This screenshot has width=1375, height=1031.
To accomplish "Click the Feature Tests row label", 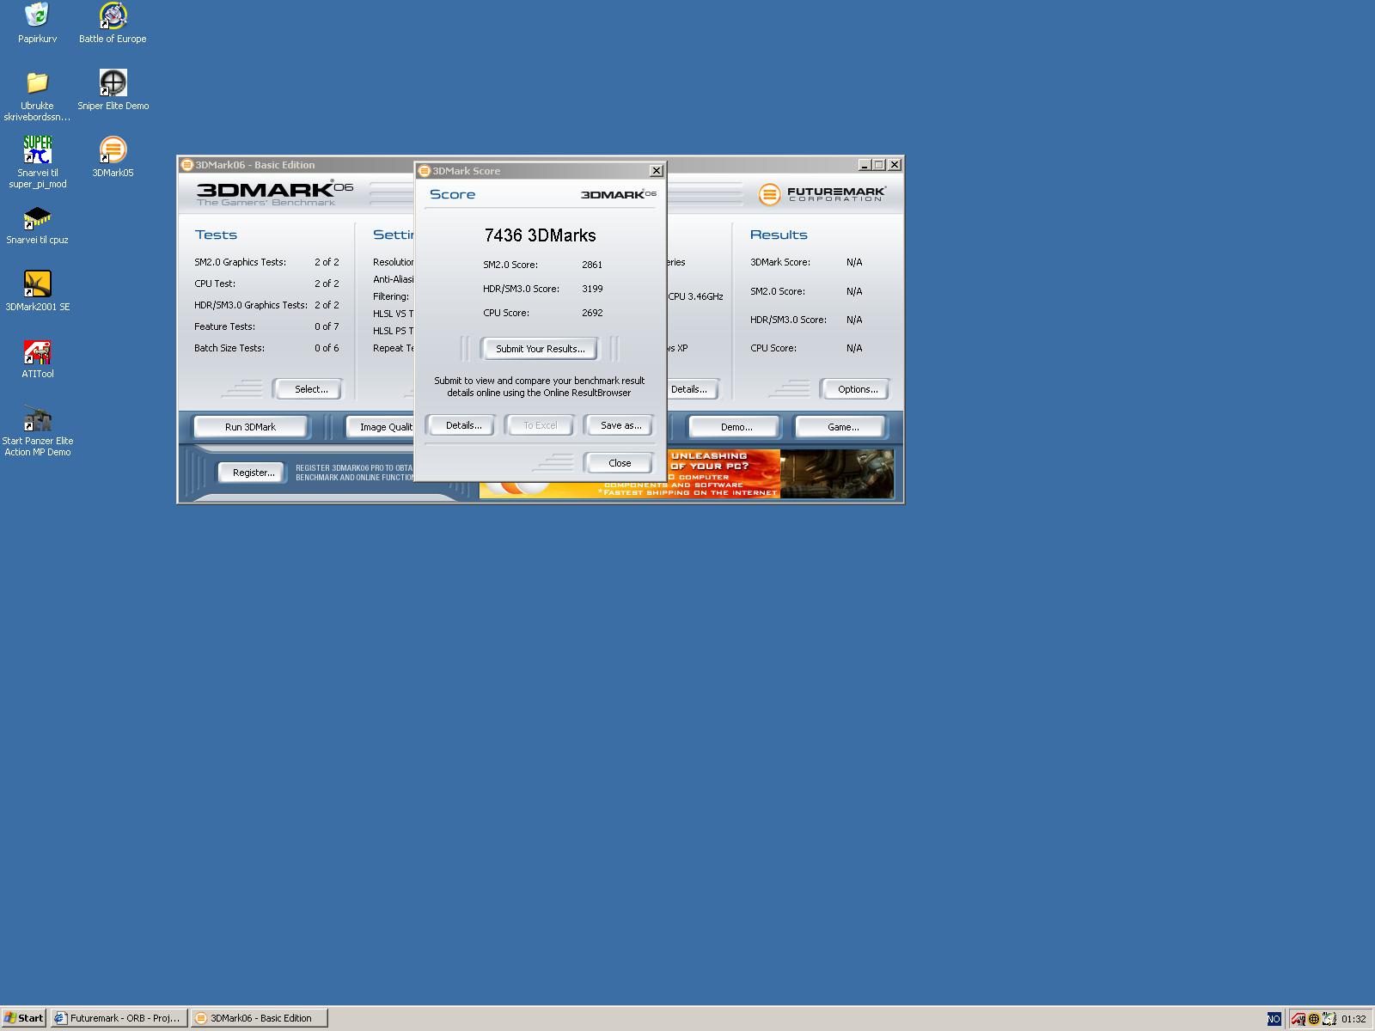I will coord(224,326).
